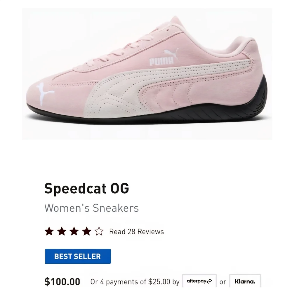The image size is (292, 292).
Task: Select the first rating star
Action: (x=50, y=231)
